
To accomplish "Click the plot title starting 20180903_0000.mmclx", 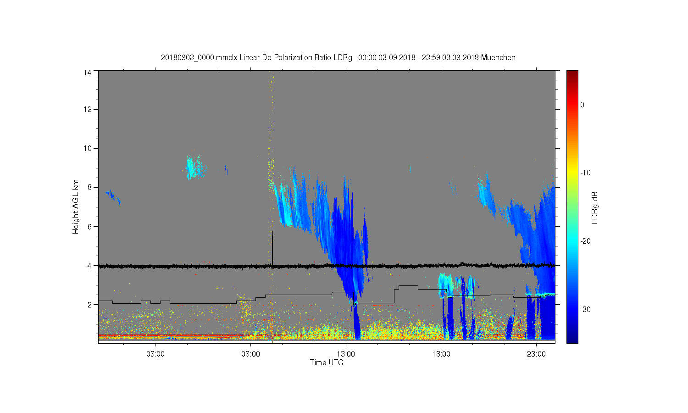I will [338, 58].
